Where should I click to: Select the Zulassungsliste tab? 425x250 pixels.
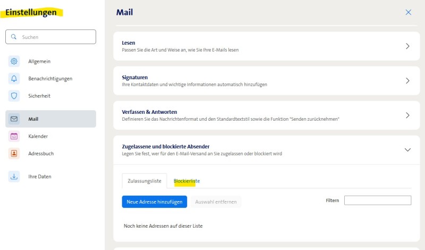click(x=144, y=181)
